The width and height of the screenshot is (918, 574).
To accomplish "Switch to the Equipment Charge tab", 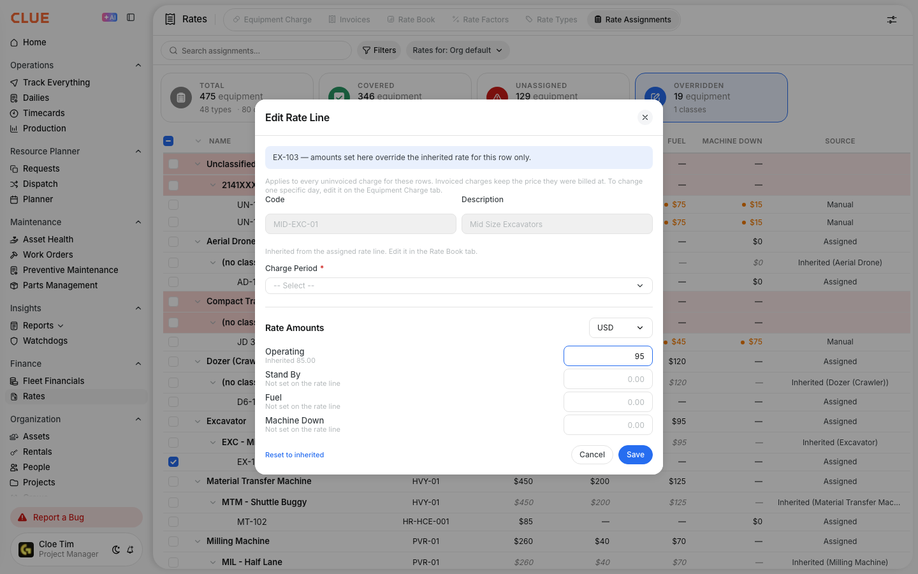I will (x=272, y=20).
